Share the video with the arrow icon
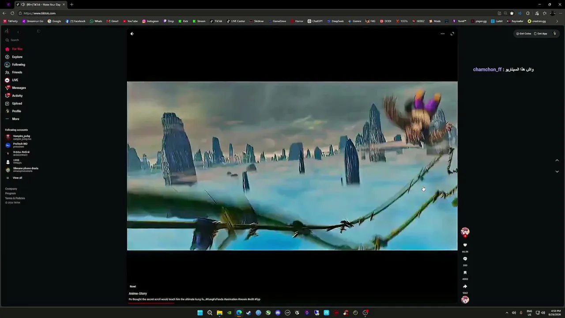Image resolution: width=565 pixels, height=318 pixels. click(465, 286)
